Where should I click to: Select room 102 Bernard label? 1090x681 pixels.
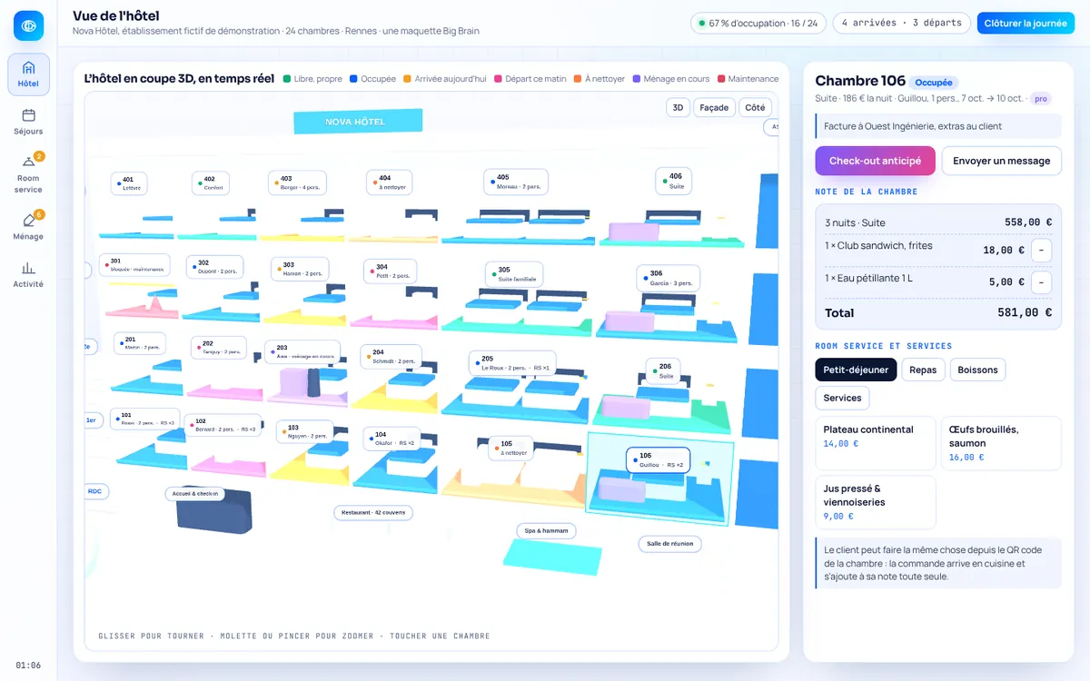(223, 425)
